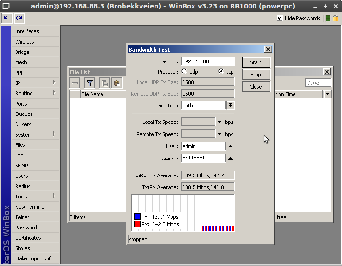Screen dimensions: 342x266
Task: Open the Interfaces menu item
Action: click(x=35, y=31)
